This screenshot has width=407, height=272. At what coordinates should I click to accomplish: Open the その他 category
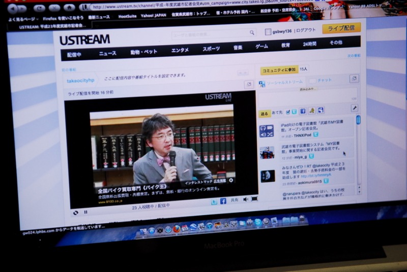(x=336, y=43)
